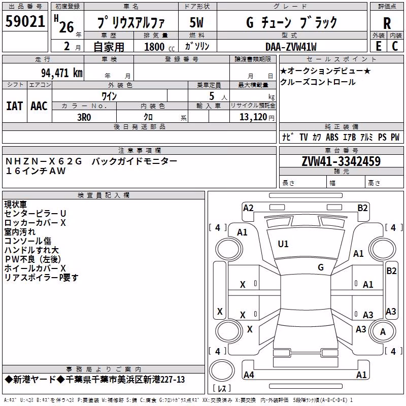The image size is (406, 406).
Task: Click the inspector note PW不良(左後)
Action: coord(33,259)
